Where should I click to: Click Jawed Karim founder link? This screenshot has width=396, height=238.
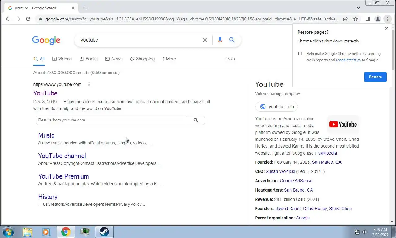click(288, 209)
